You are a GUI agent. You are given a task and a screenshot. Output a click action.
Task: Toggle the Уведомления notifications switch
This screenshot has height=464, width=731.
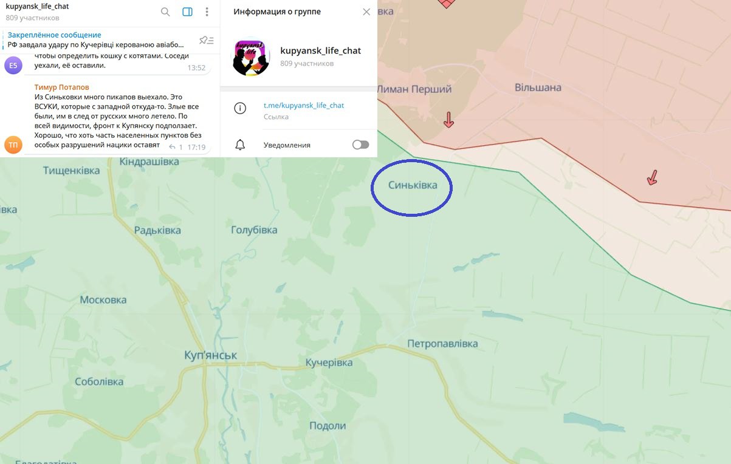(x=361, y=145)
